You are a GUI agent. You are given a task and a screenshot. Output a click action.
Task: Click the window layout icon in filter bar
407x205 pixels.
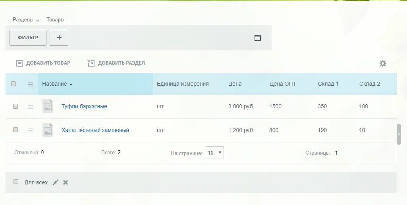(257, 38)
